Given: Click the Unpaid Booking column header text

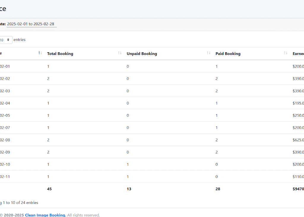Looking at the screenshot, I should point(142,54).
